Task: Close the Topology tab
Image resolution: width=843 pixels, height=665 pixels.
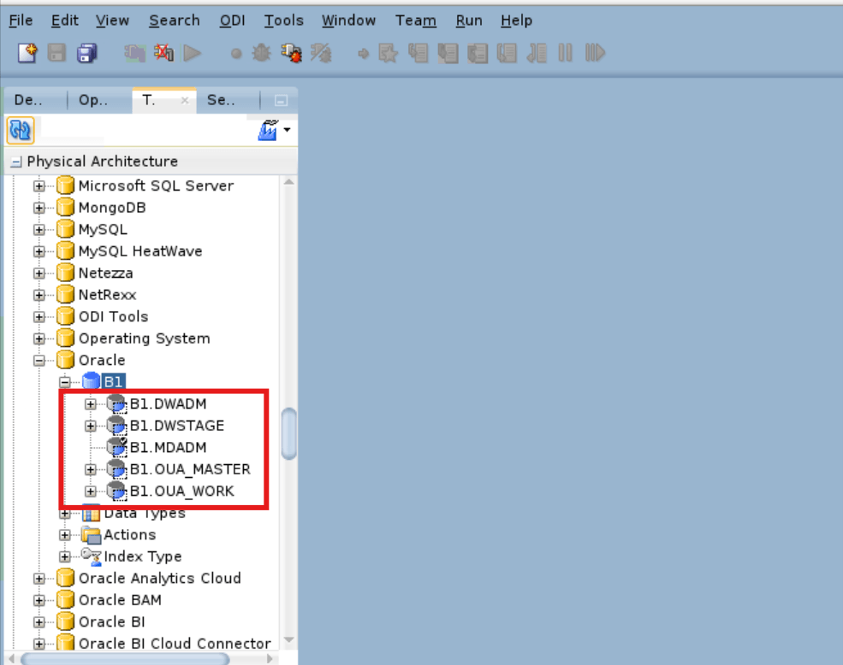Action: pyautogui.click(x=184, y=101)
